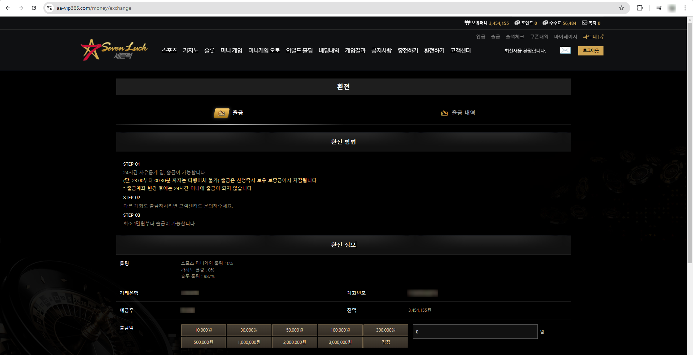The width and height of the screenshot is (693, 355).
Task: Go to 충전하기 page
Action: 408,50
